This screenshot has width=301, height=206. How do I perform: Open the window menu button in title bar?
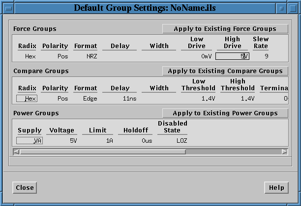pos(8,8)
